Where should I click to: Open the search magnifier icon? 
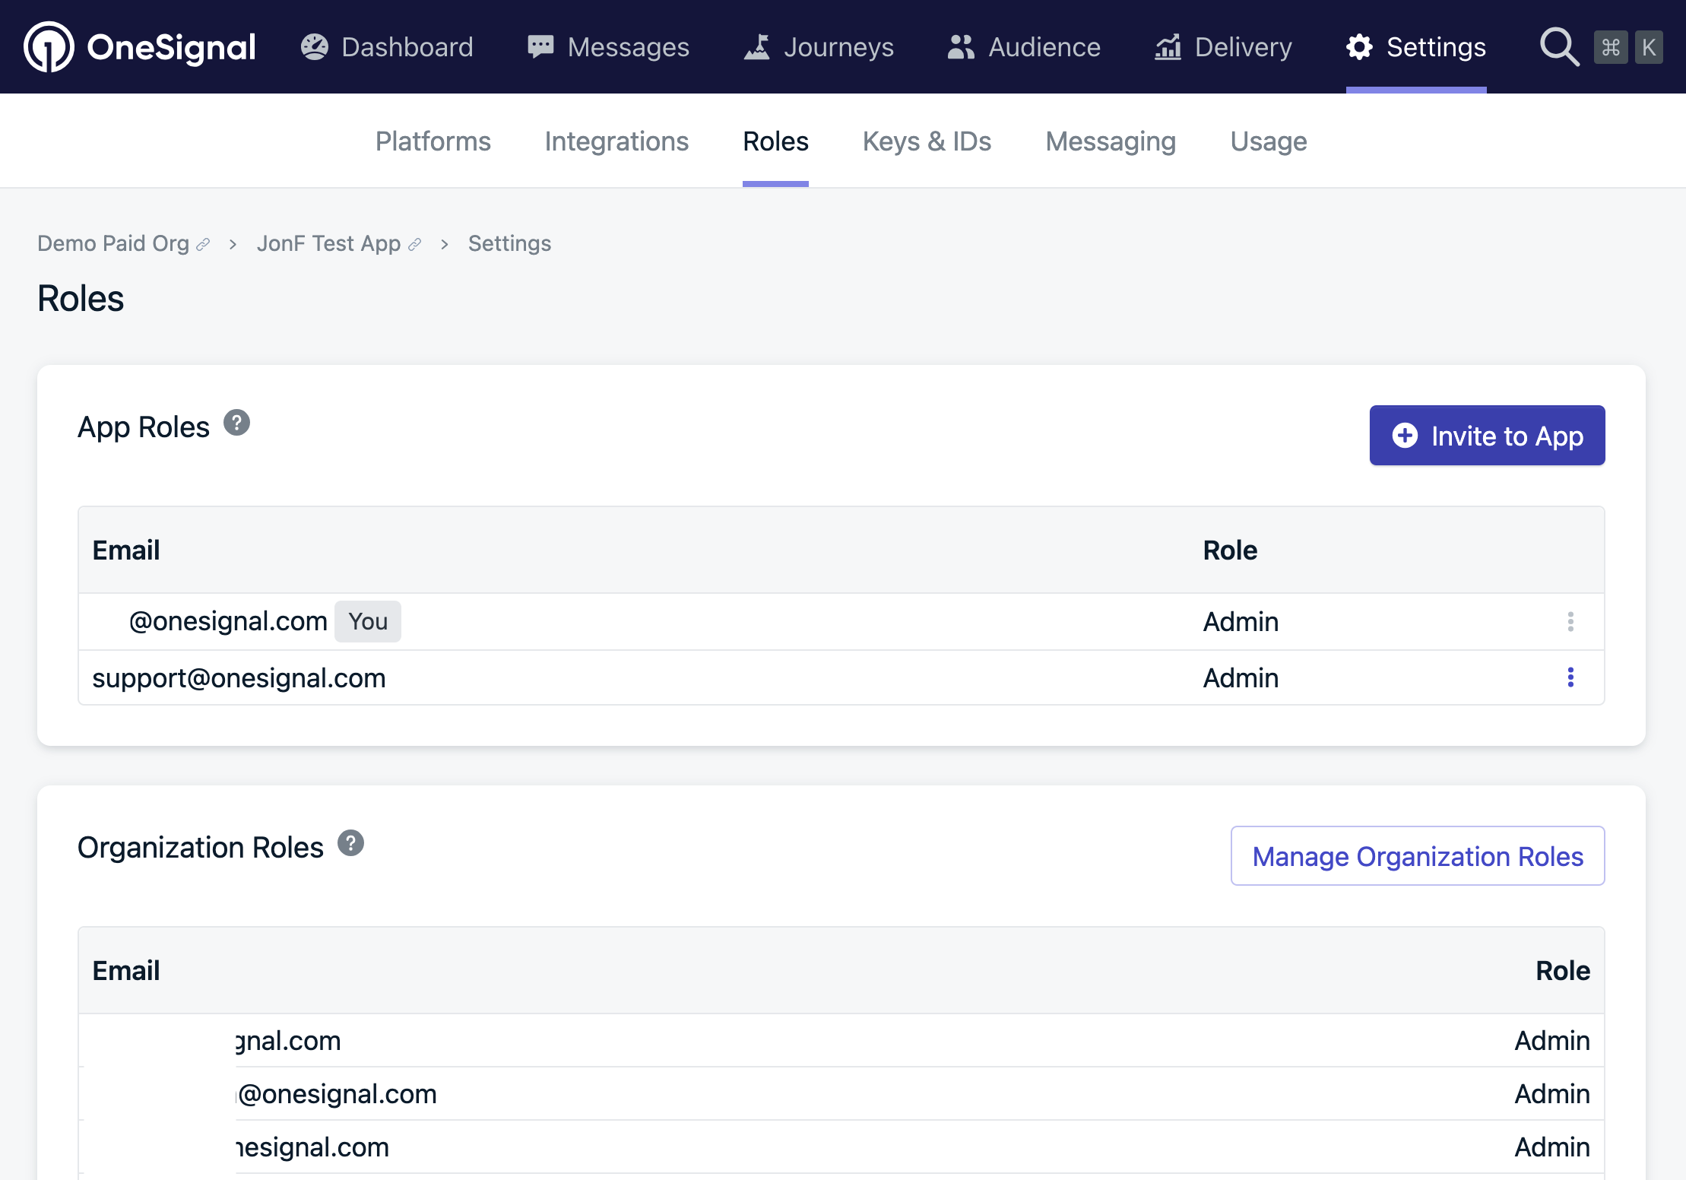click(1558, 47)
